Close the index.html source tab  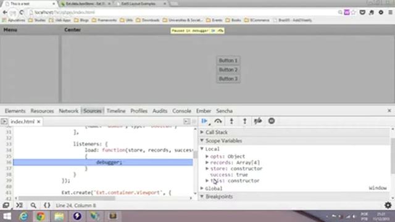pyautogui.click(x=38, y=122)
